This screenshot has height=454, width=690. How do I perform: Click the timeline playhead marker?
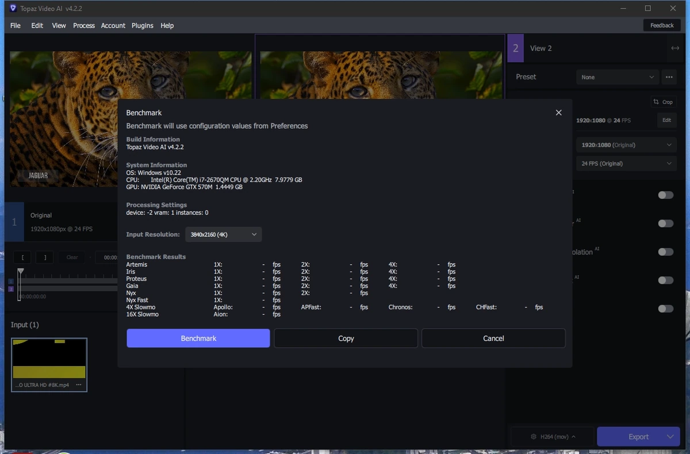click(21, 271)
